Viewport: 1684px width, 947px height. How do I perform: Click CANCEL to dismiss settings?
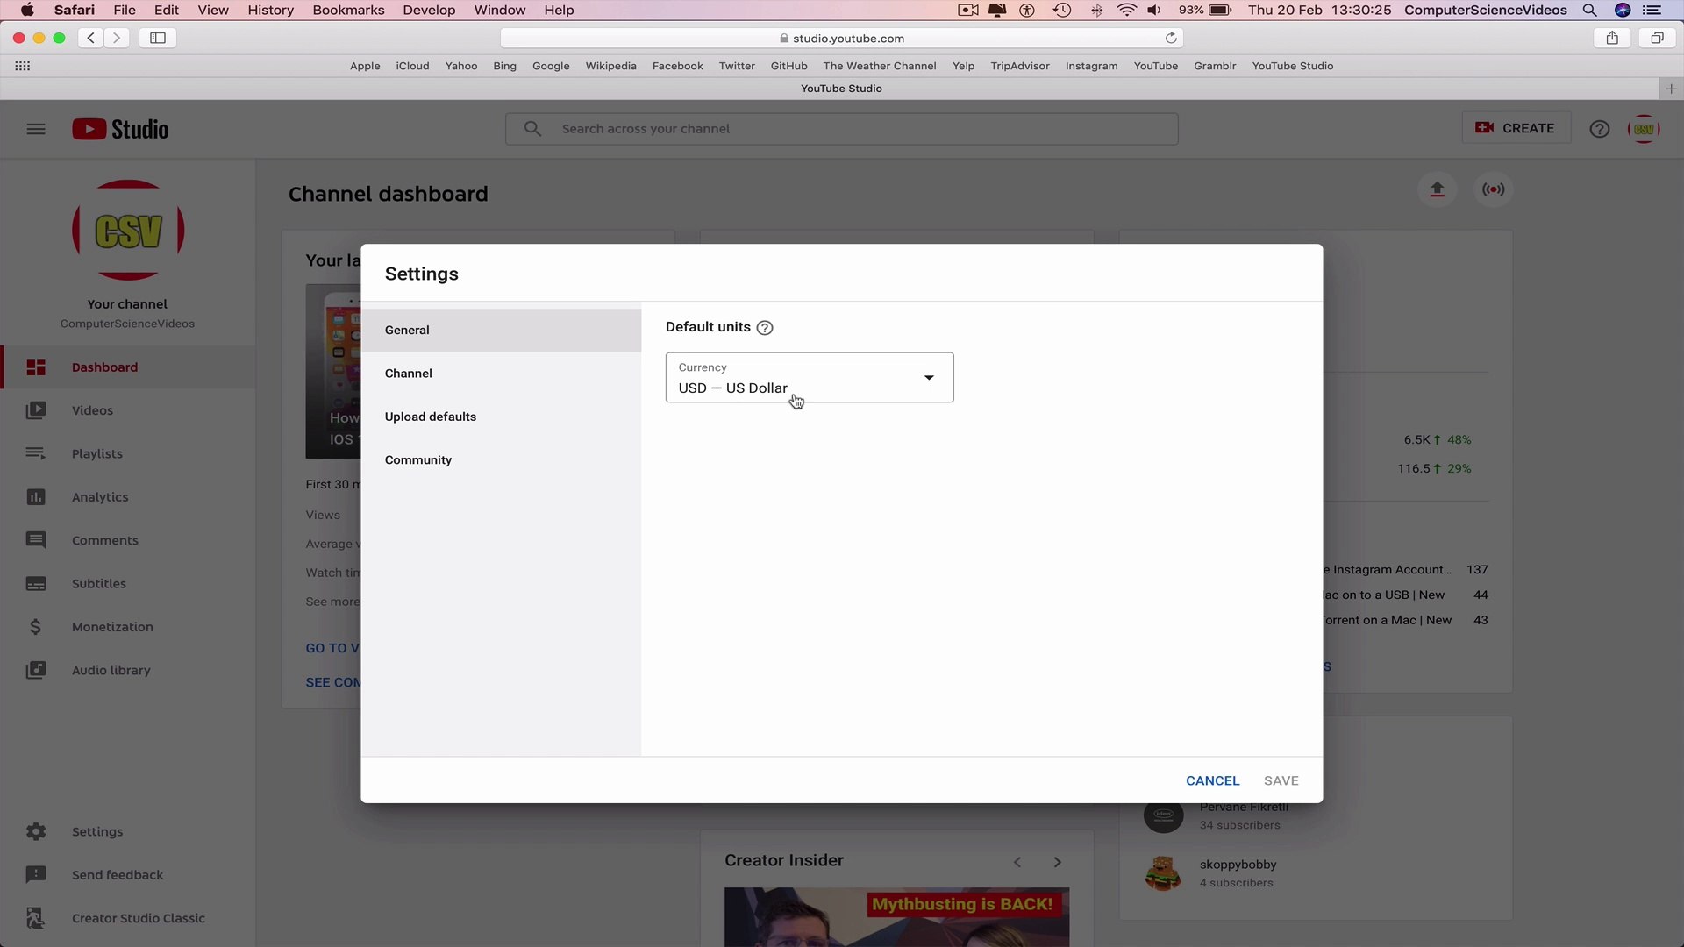pos(1212,780)
